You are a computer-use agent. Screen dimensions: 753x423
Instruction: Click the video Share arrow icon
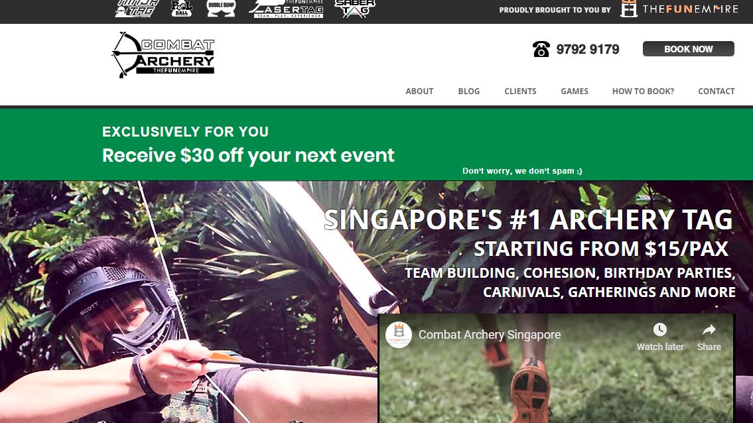tap(709, 330)
